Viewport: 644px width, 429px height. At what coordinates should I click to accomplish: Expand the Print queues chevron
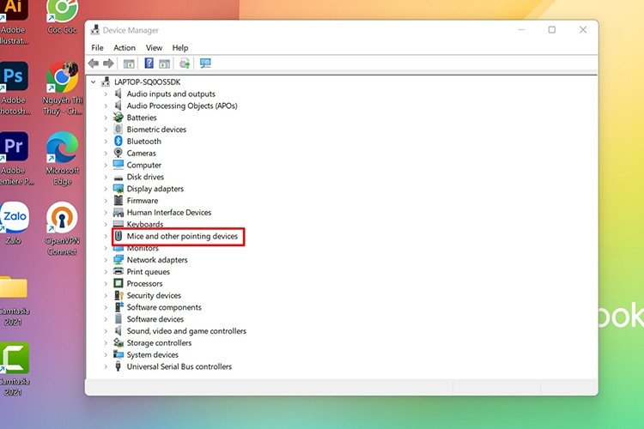click(x=106, y=272)
